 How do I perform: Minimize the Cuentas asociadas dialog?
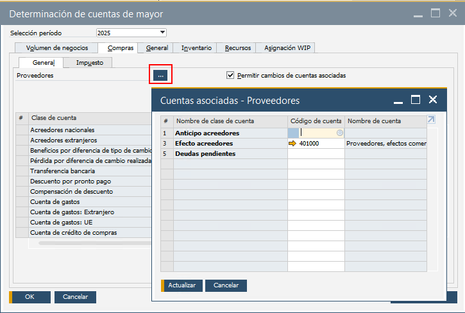pos(398,100)
